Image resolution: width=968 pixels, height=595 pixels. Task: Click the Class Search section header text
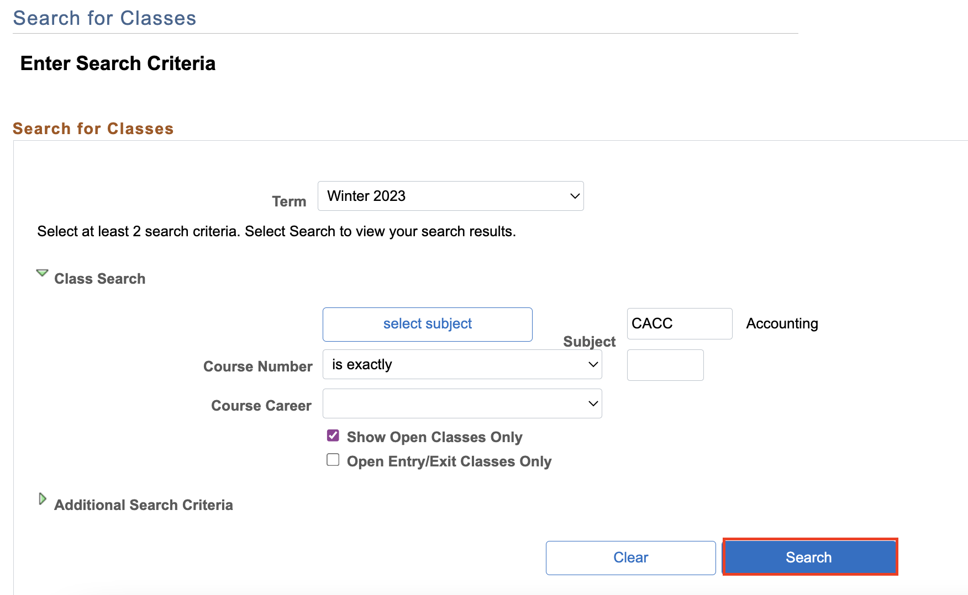pyautogui.click(x=99, y=279)
